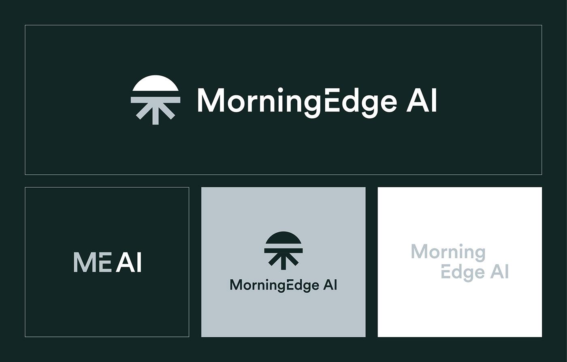Image resolution: width=567 pixels, height=362 pixels.
Task: Click the gray arrow rays beneath the large dome
Action: 156,111
